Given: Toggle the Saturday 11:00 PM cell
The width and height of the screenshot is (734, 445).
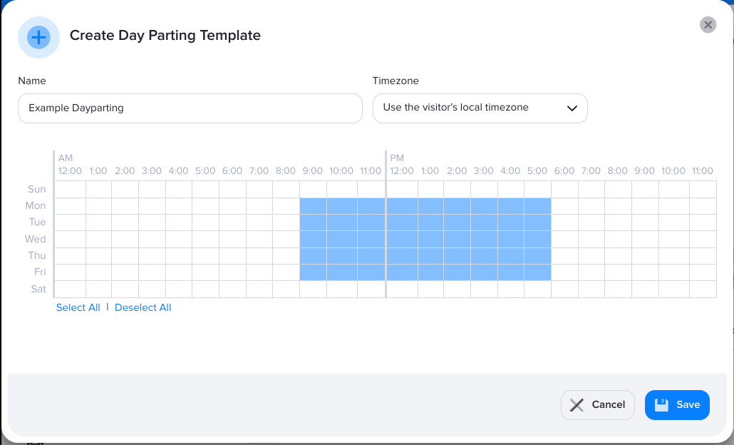Looking at the screenshot, I should click(703, 289).
